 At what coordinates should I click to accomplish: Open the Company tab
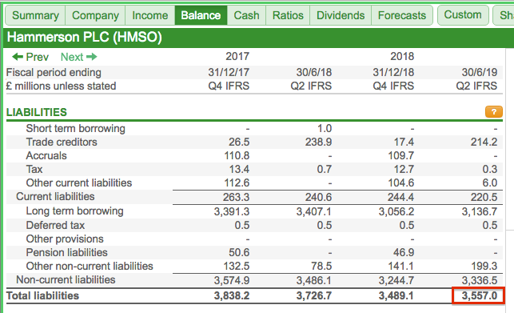[95, 15]
